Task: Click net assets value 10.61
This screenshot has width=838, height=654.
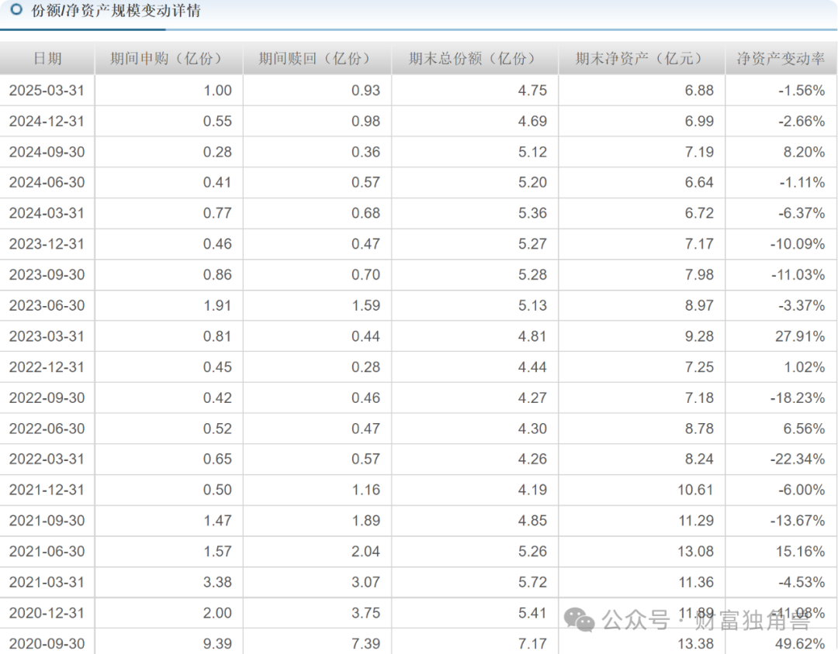Action: click(x=696, y=490)
